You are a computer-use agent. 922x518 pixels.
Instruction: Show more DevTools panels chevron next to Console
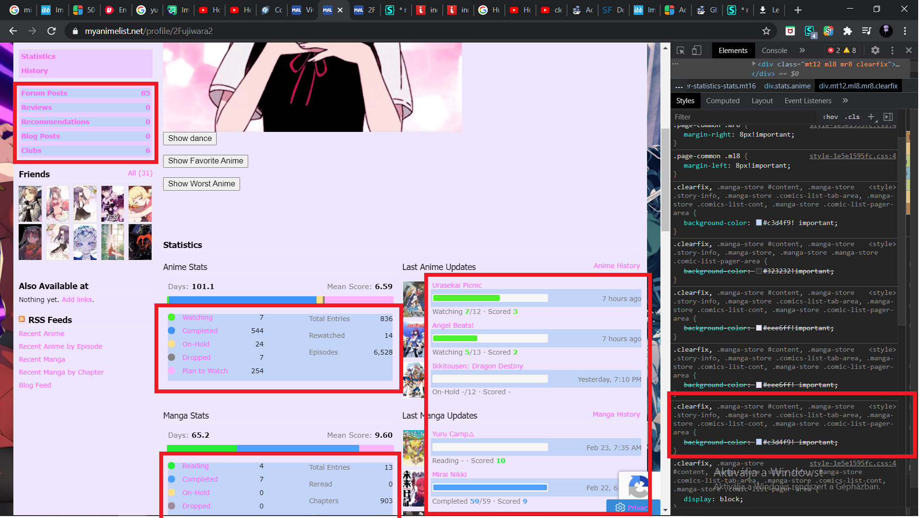(x=802, y=50)
